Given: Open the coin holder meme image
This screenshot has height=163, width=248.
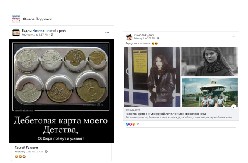Looking at the screenshot, I should click(61, 91).
